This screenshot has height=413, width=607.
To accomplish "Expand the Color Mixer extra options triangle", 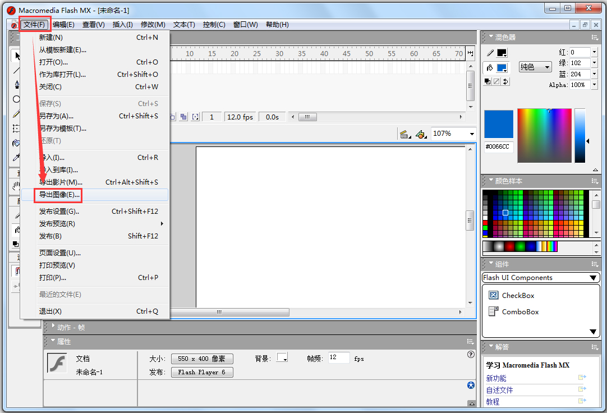I will tap(595, 170).
